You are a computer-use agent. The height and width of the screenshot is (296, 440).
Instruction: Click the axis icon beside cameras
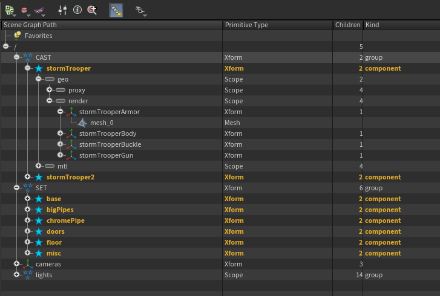click(x=28, y=264)
